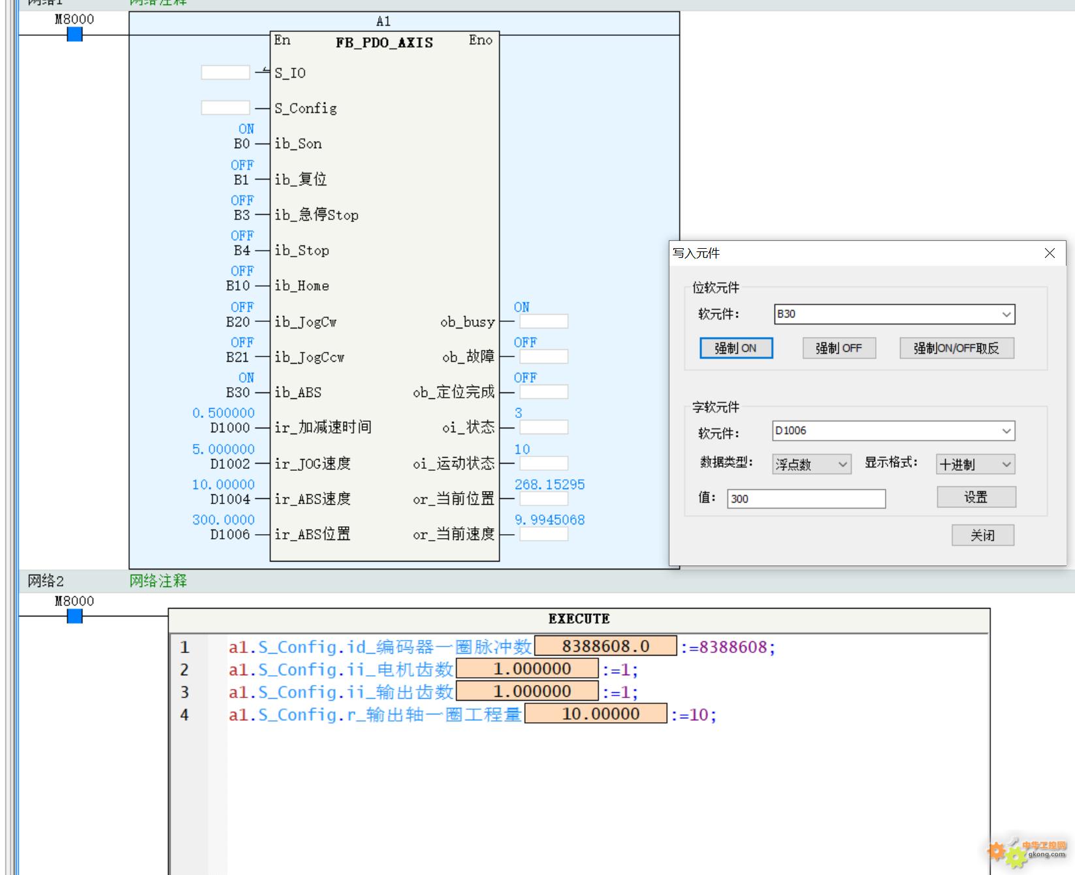
Task: Select the B21 operand on ib_JogCcw
Action: (x=238, y=357)
